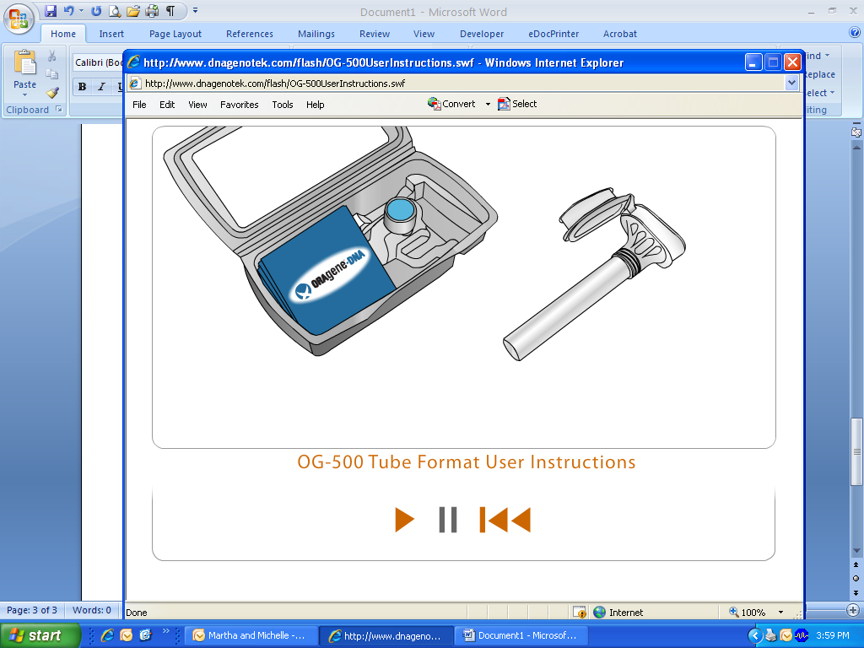Viewport: 864px width, 648px height.
Task: Toggle Italic formatting in Word
Action: click(x=101, y=87)
